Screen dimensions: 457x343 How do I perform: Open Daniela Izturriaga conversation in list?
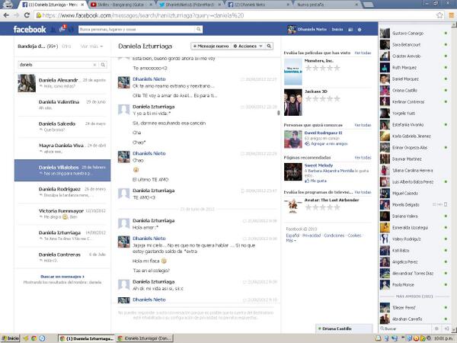coord(62,236)
